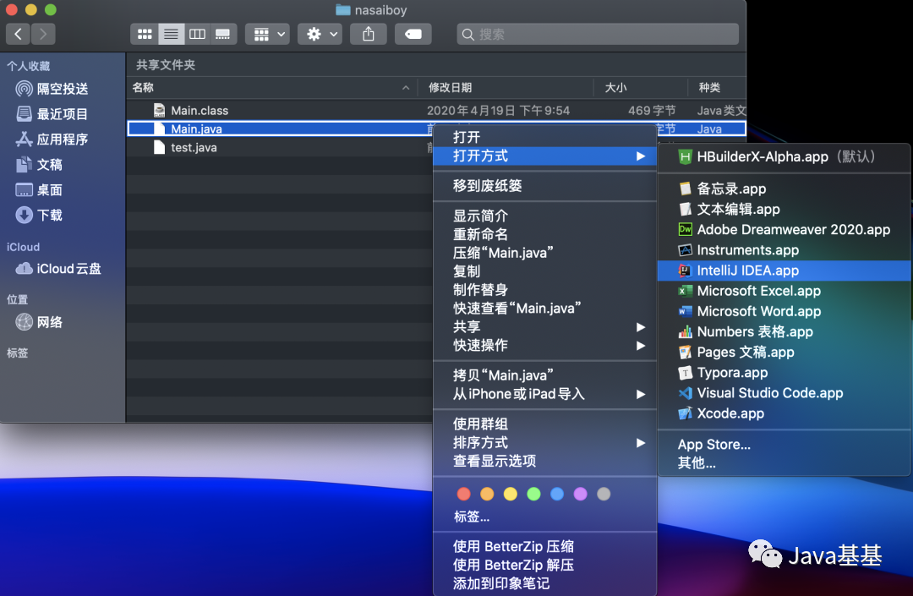913x596 pixels.
Task: Expand the 共享 submenu
Action: [545, 327]
